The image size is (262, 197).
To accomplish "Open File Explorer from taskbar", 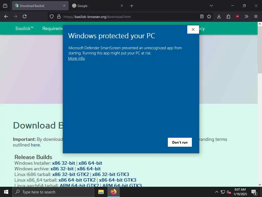I will point(101,192).
